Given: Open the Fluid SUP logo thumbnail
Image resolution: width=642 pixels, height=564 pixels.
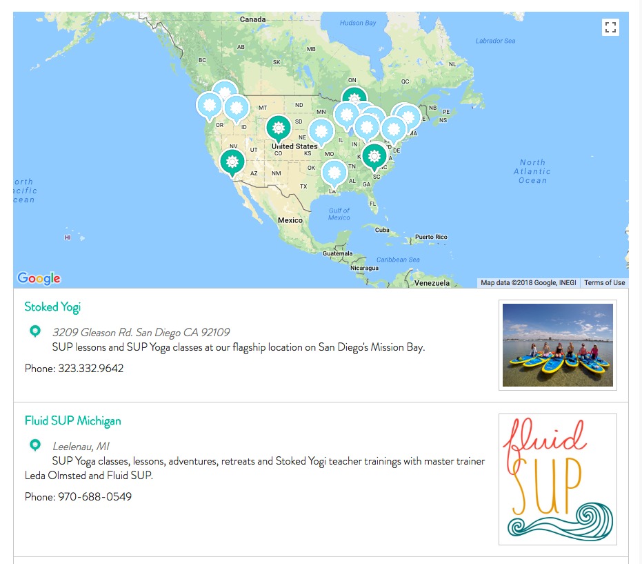Looking at the screenshot, I should (558, 479).
